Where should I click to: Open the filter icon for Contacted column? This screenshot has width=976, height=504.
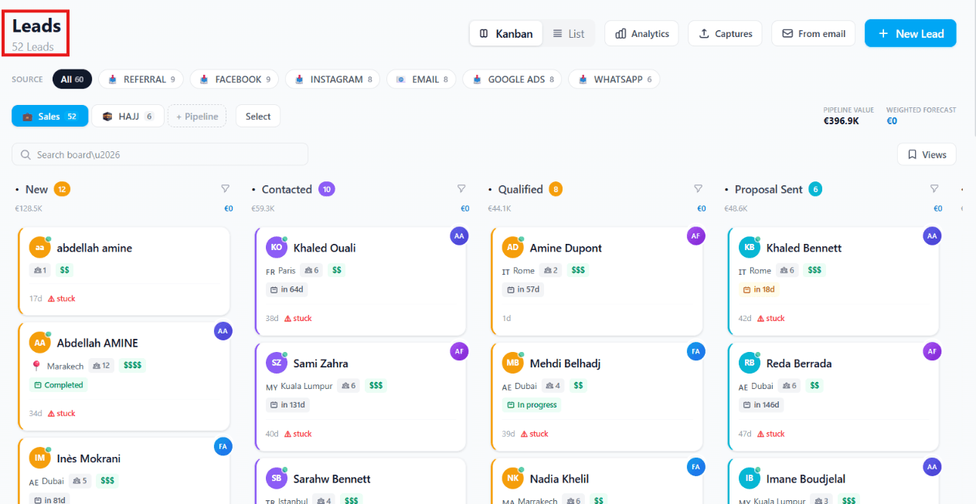(461, 189)
